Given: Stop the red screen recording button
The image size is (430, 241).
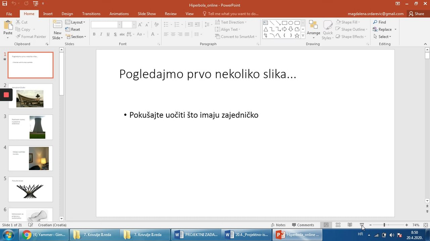Looking at the screenshot, I should pos(6,95).
